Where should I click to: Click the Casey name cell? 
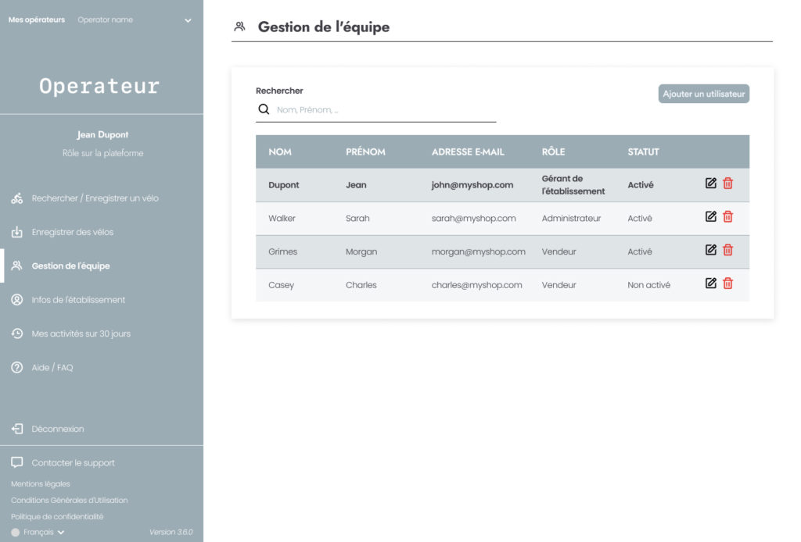[x=281, y=285]
